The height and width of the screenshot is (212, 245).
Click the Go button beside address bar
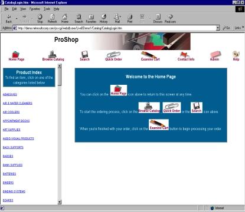point(226,28)
